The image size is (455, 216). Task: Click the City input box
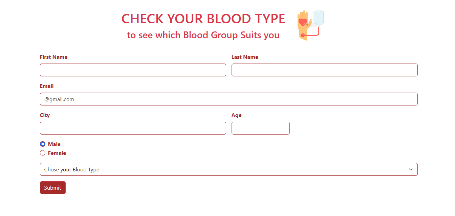click(133, 128)
